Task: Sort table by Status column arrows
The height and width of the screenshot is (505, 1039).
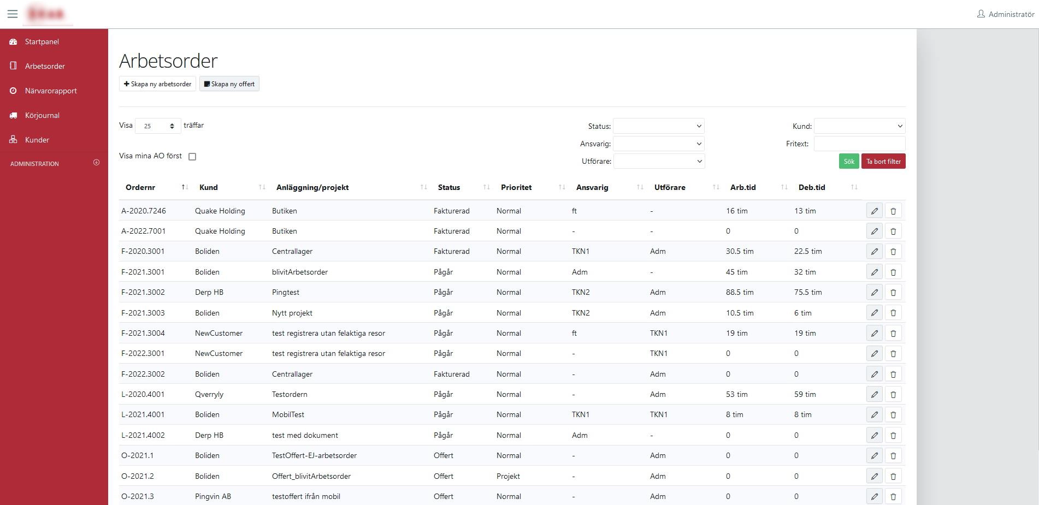Action: point(486,187)
